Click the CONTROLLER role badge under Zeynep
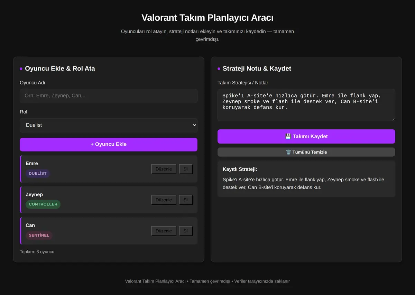The width and height of the screenshot is (415, 295). 43,204
